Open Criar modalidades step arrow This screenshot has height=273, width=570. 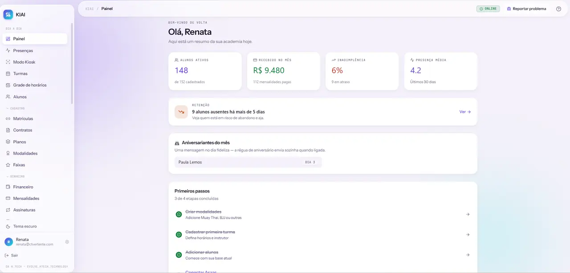point(468,214)
